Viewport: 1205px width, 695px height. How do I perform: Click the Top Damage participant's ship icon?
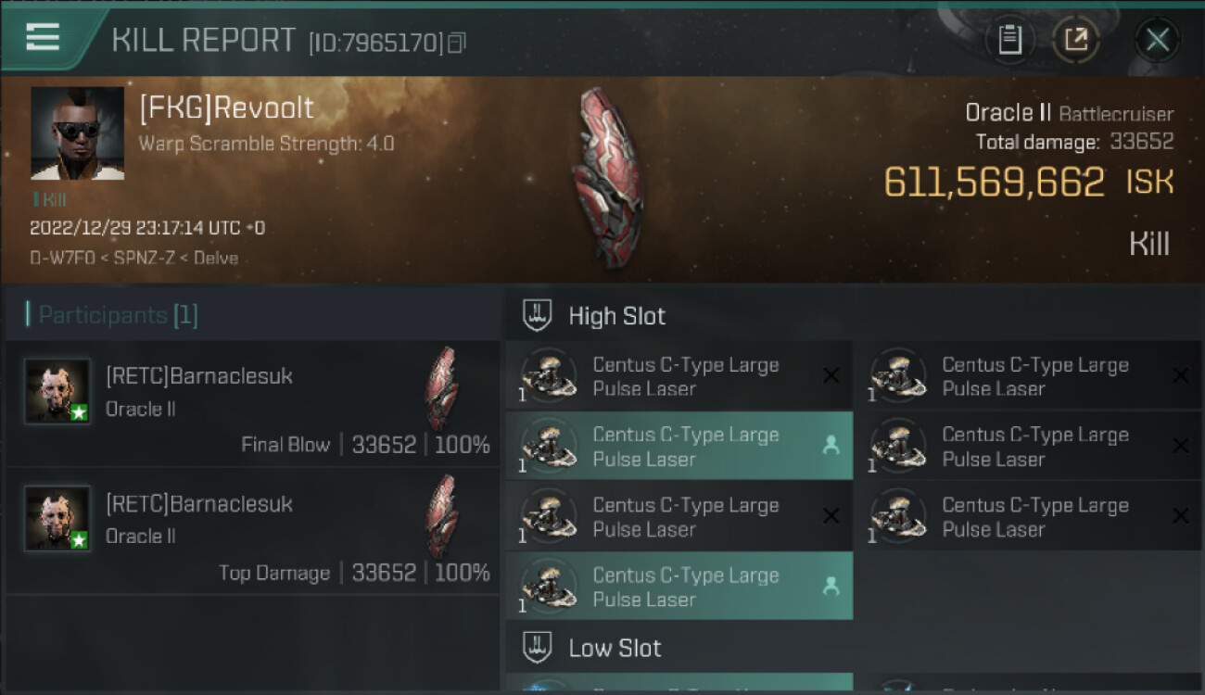(x=442, y=517)
